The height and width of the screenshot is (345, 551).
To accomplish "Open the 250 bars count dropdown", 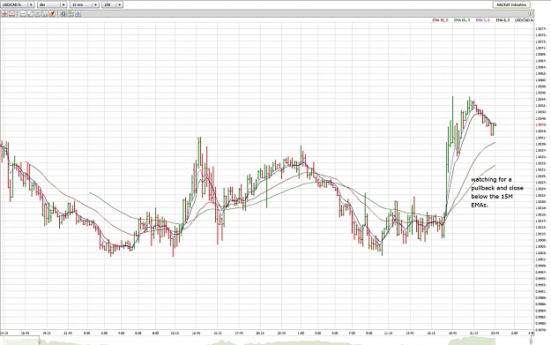I will coord(112,4).
